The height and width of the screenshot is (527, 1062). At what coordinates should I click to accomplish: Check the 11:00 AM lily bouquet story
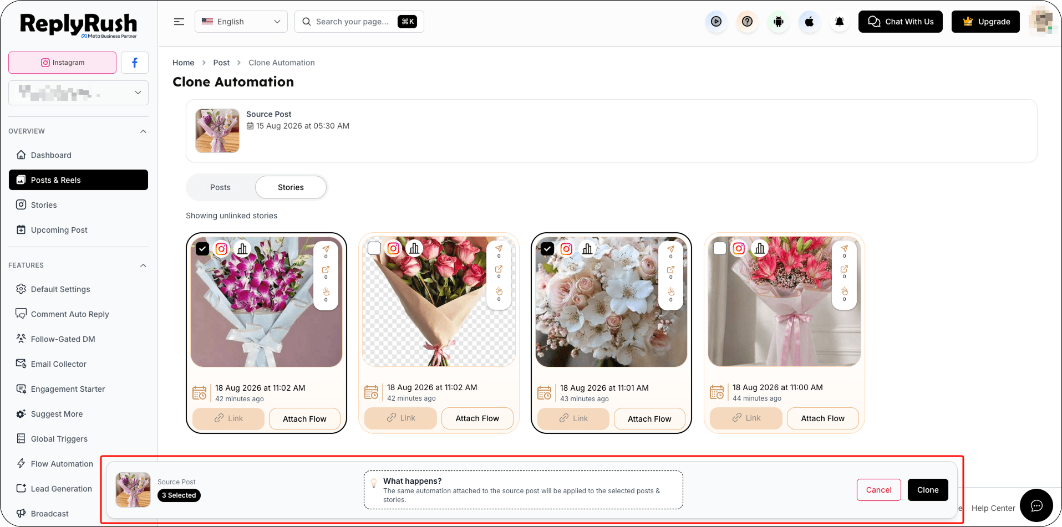(720, 248)
